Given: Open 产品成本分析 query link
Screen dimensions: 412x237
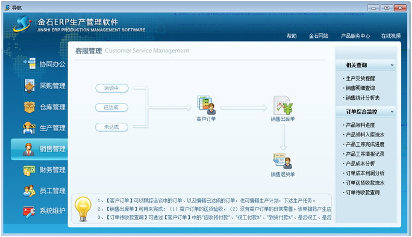Looking at the screenshot, I should [360, 164].
